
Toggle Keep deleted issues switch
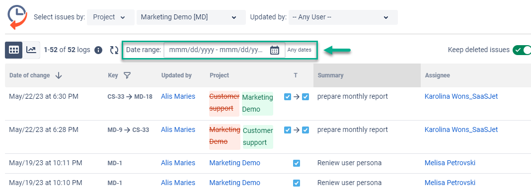tap(522, 50)
